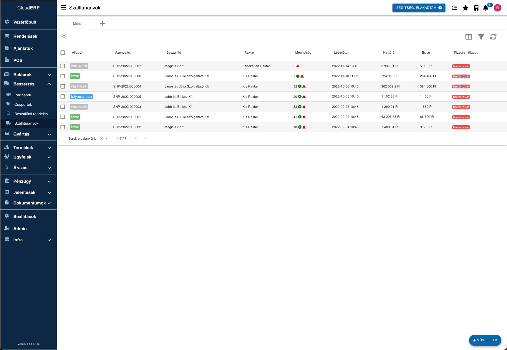This screenshot has width=507, height=350.
Task: Select the Mind tab
Action: pos(77,24)
